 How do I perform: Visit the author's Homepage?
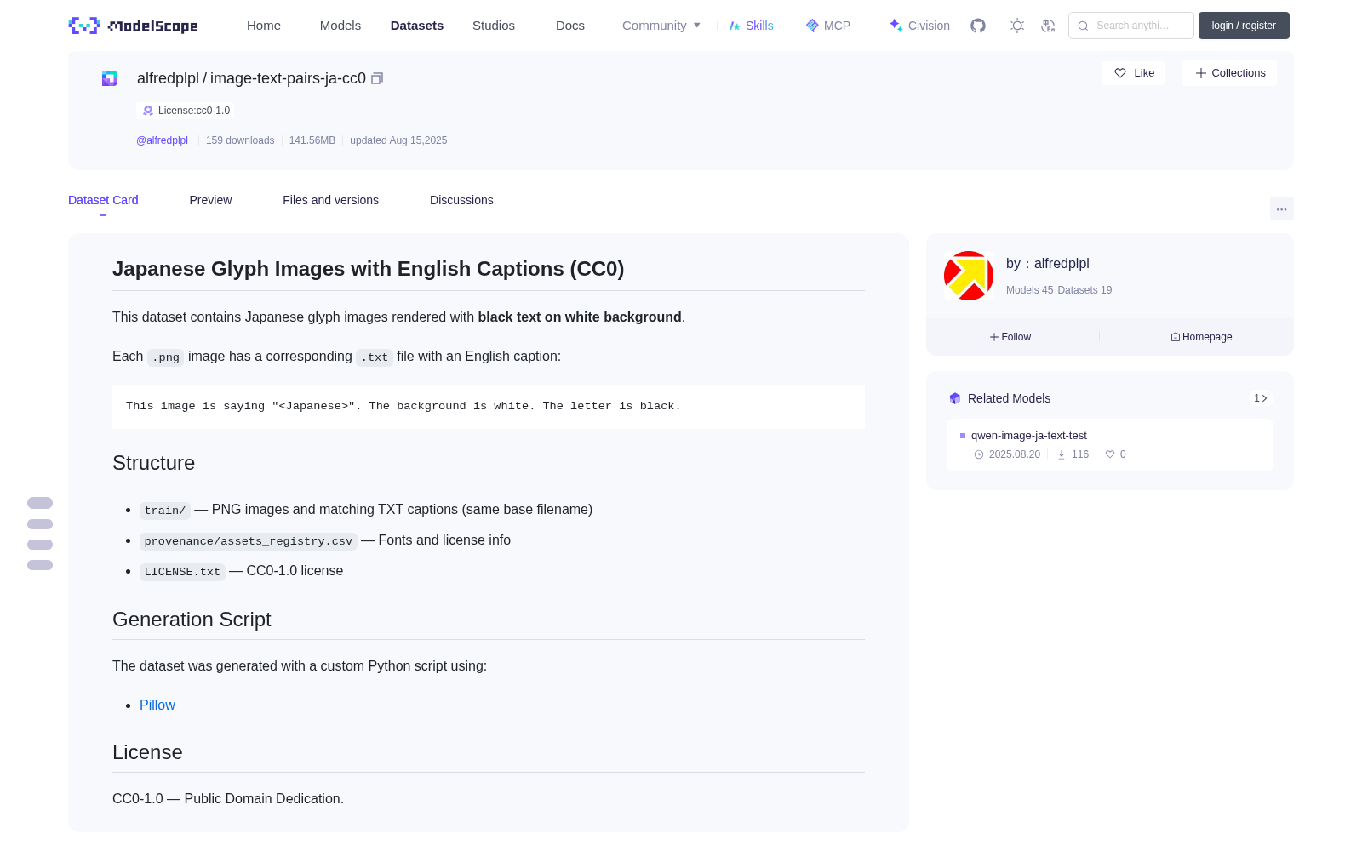click(x=1201, y=337)
